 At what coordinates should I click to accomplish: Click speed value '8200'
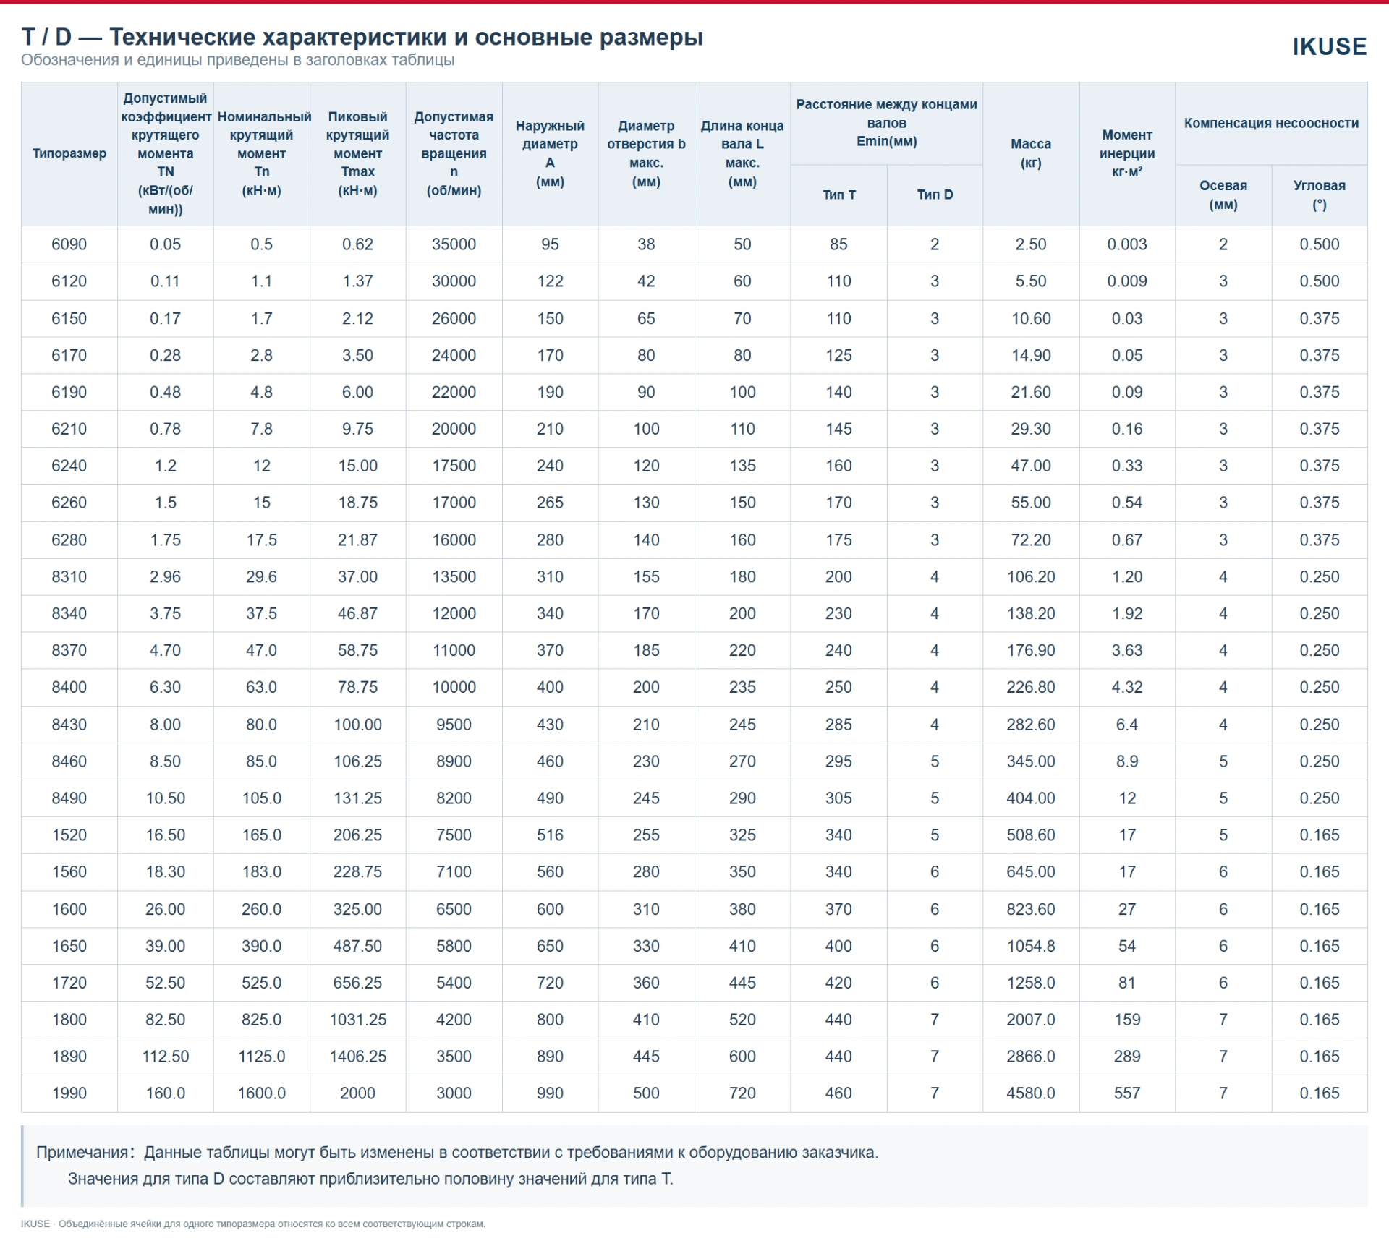click(454, 798)
